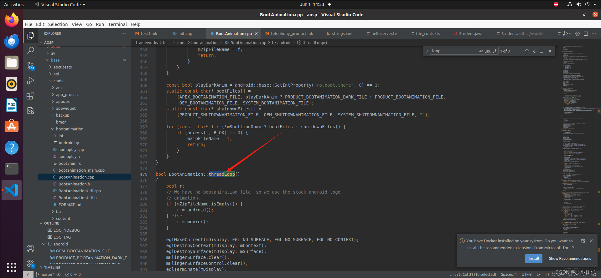This screenshot has height=278, width=601.
Task: Open the Run and Debug view
Action: point(30,81)
